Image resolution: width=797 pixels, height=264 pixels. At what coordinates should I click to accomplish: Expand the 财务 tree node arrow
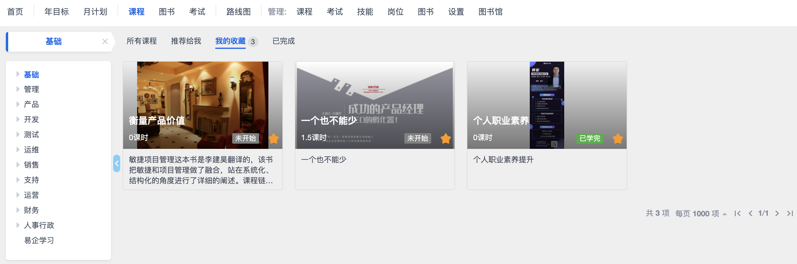[18, 210]
